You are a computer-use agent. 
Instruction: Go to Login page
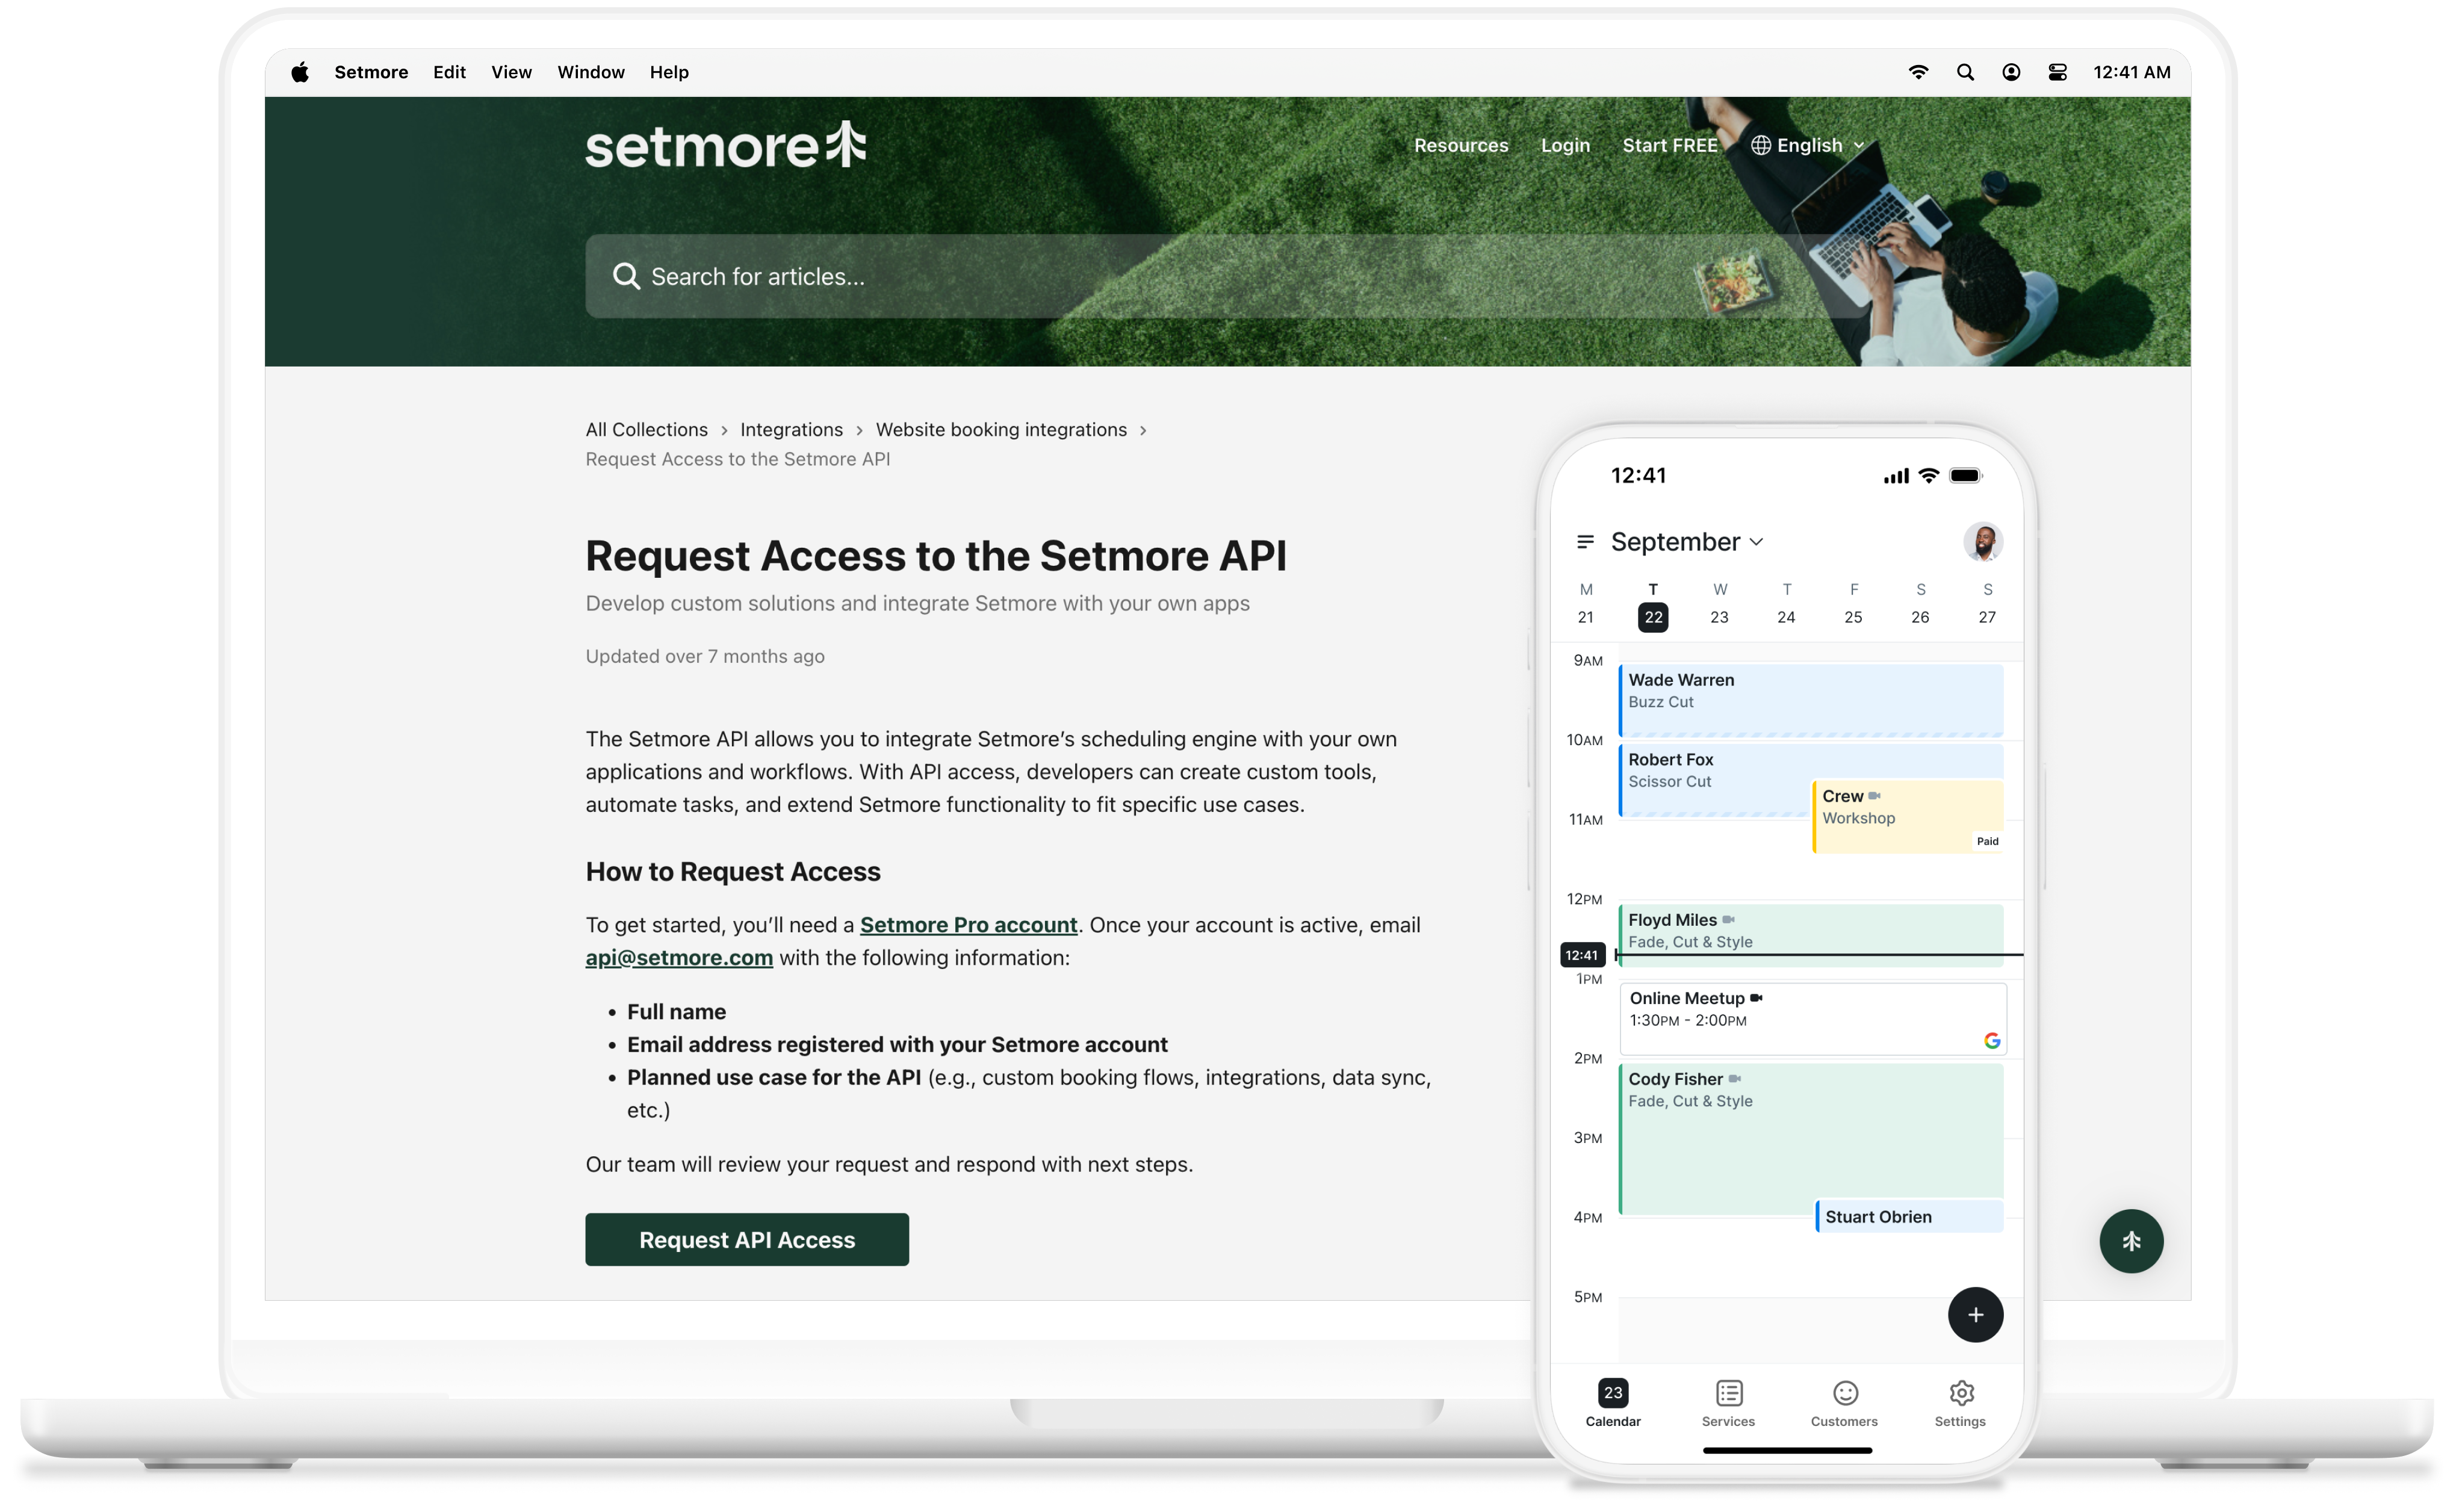[x=1565, y=145]
